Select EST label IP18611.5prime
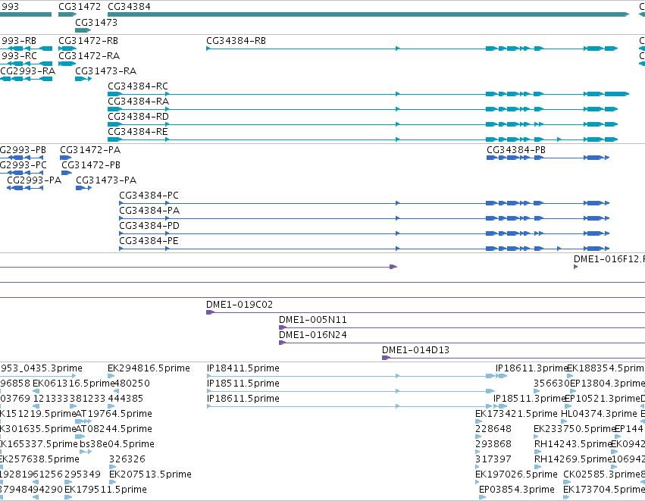Viewport: 645px width, 501px height. pyautogui.click(x=243, y=399)
